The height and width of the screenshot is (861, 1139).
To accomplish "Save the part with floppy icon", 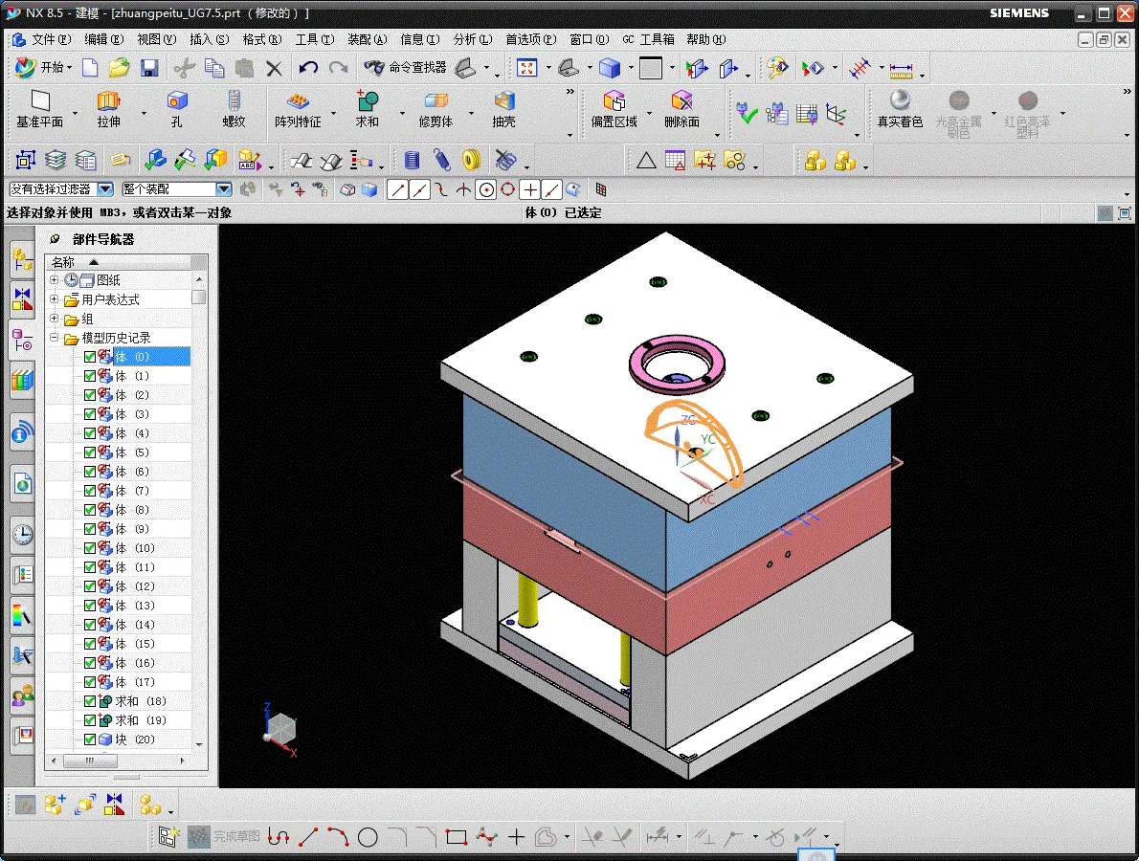I will tap(149, 68).
